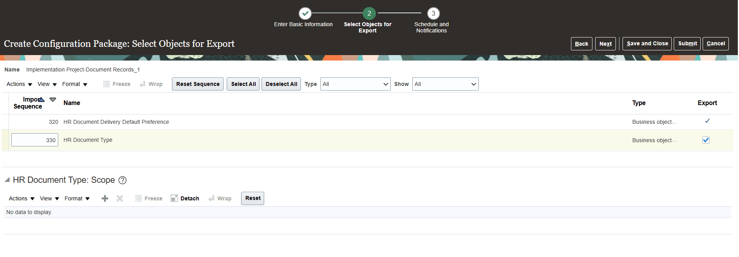Click Deselect All button
The width and height of the screenshot is (739, 257).
point(281,84)
